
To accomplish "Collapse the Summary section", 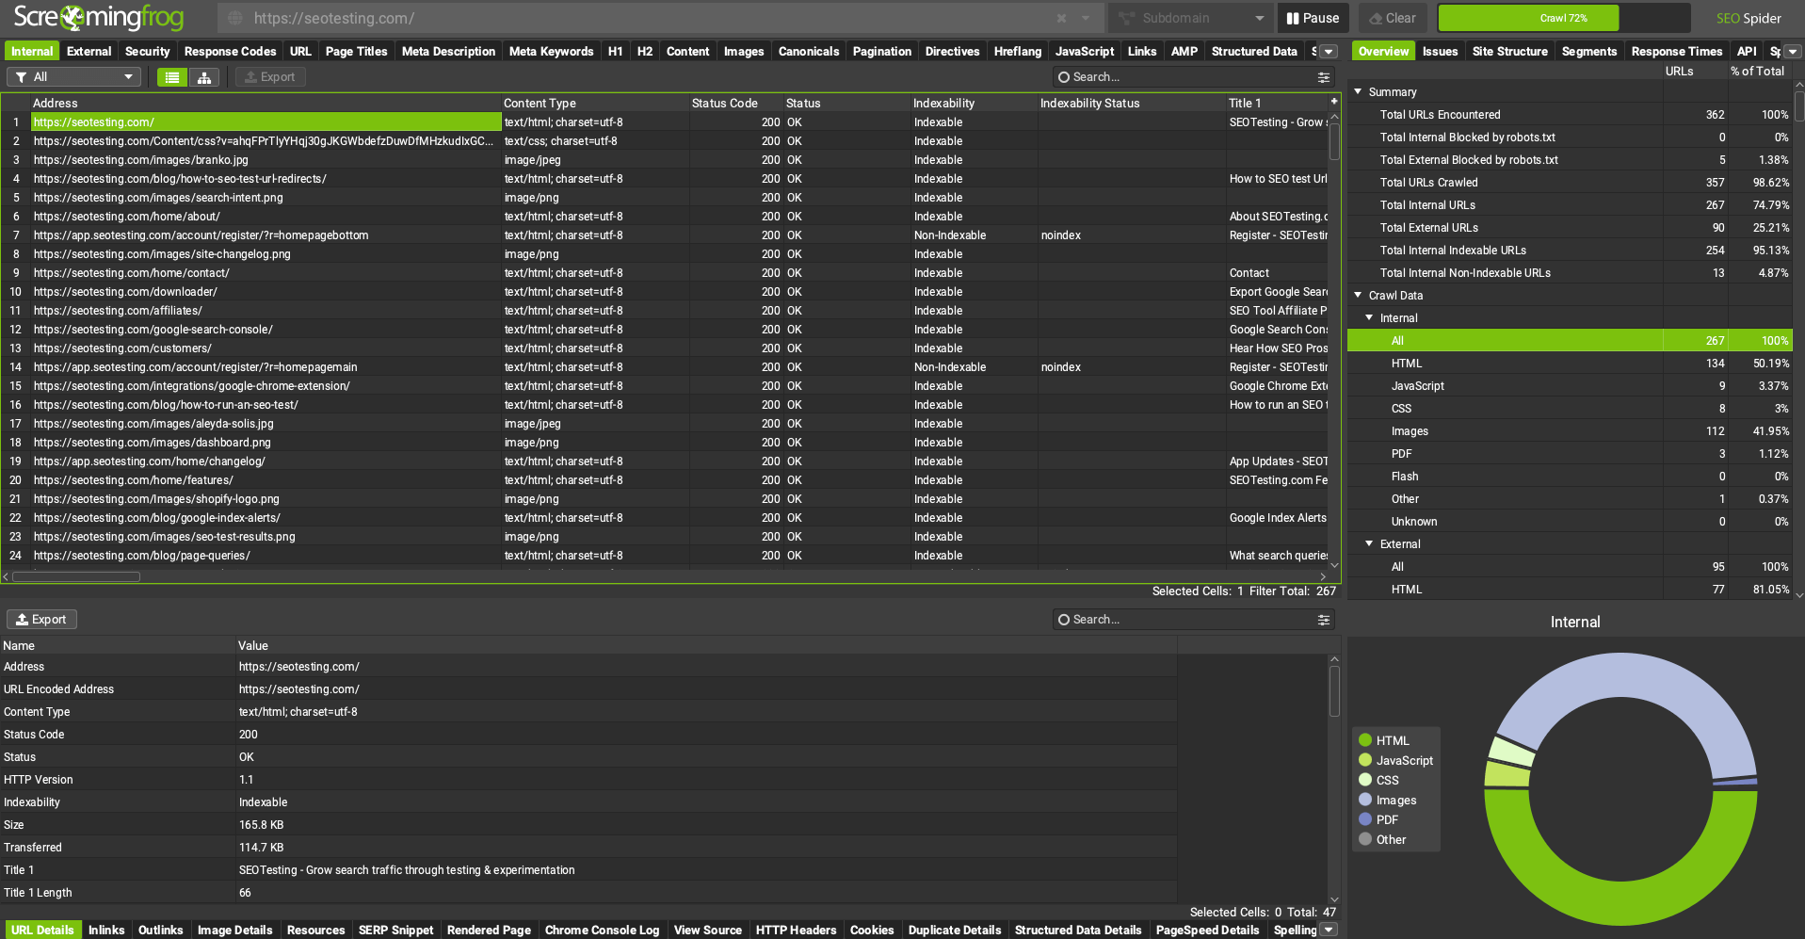I will 1358,92.
